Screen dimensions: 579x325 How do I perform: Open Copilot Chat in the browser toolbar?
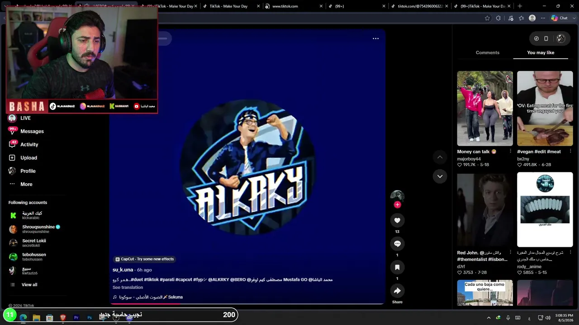pyautogui.click(x=559, y=18)
